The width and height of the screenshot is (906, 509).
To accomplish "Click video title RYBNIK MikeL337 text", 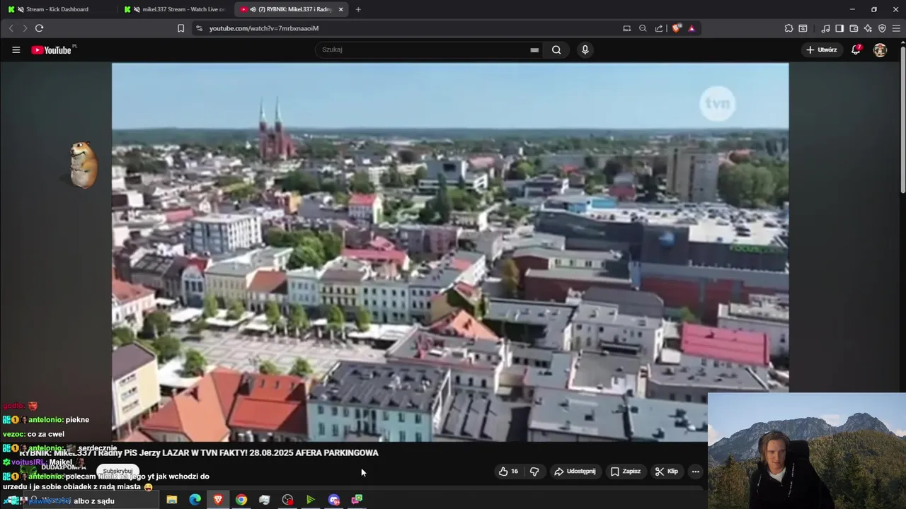I will coord(199,453).
